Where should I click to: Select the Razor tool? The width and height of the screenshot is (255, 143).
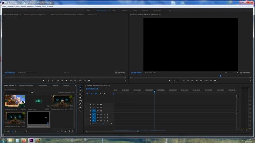tap(80, 97)
